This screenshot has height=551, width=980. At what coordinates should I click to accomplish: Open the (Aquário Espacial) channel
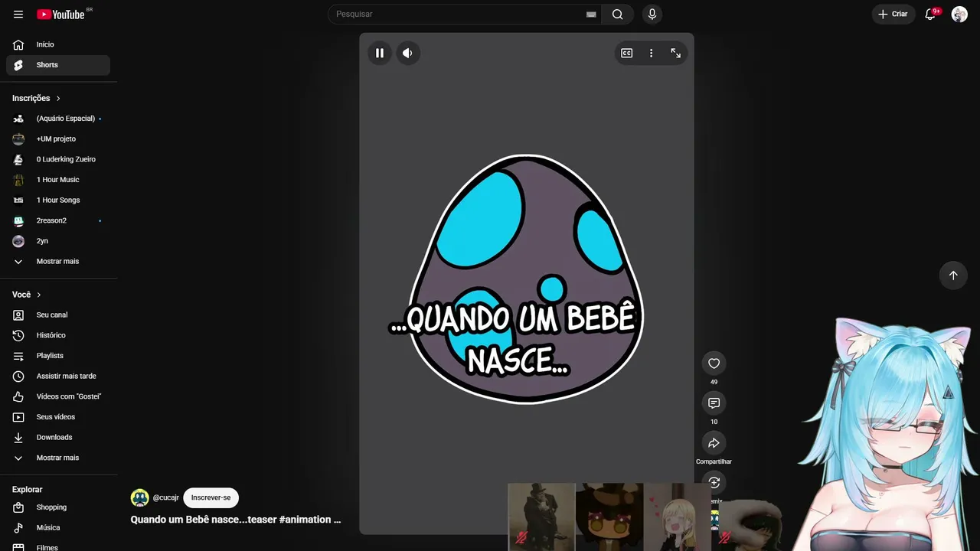tap(58, 119)
